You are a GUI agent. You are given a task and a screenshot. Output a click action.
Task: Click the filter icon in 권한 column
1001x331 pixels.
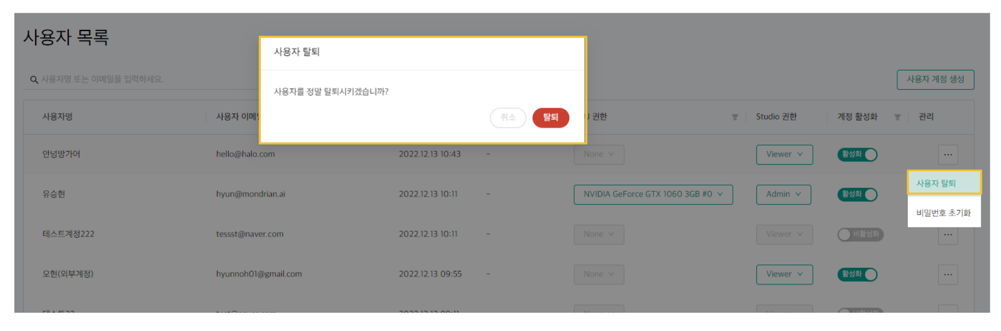735,117
